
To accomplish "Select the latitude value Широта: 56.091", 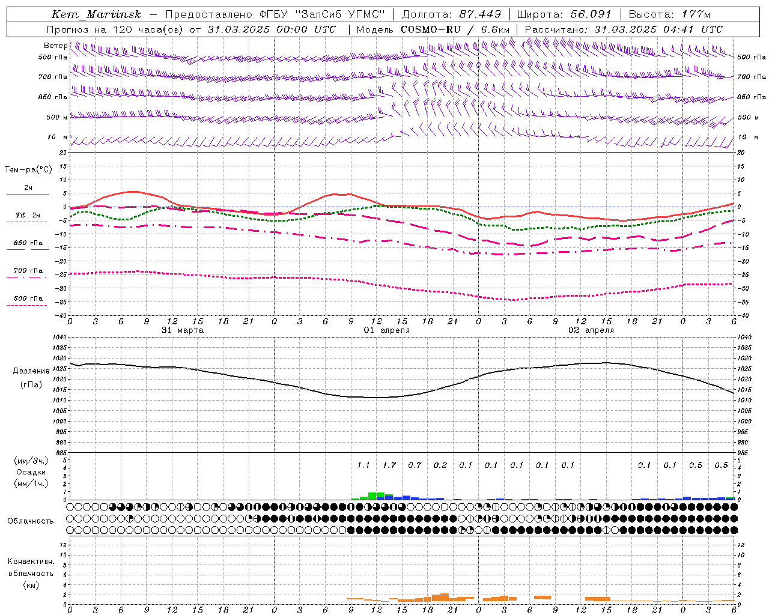I will pyautogui.click(x=564, y=14).
